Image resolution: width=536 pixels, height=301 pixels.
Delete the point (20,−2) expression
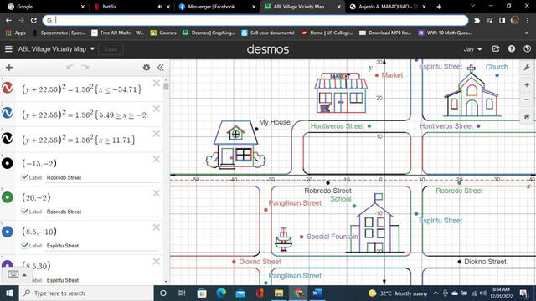click(x=157, y=193)
